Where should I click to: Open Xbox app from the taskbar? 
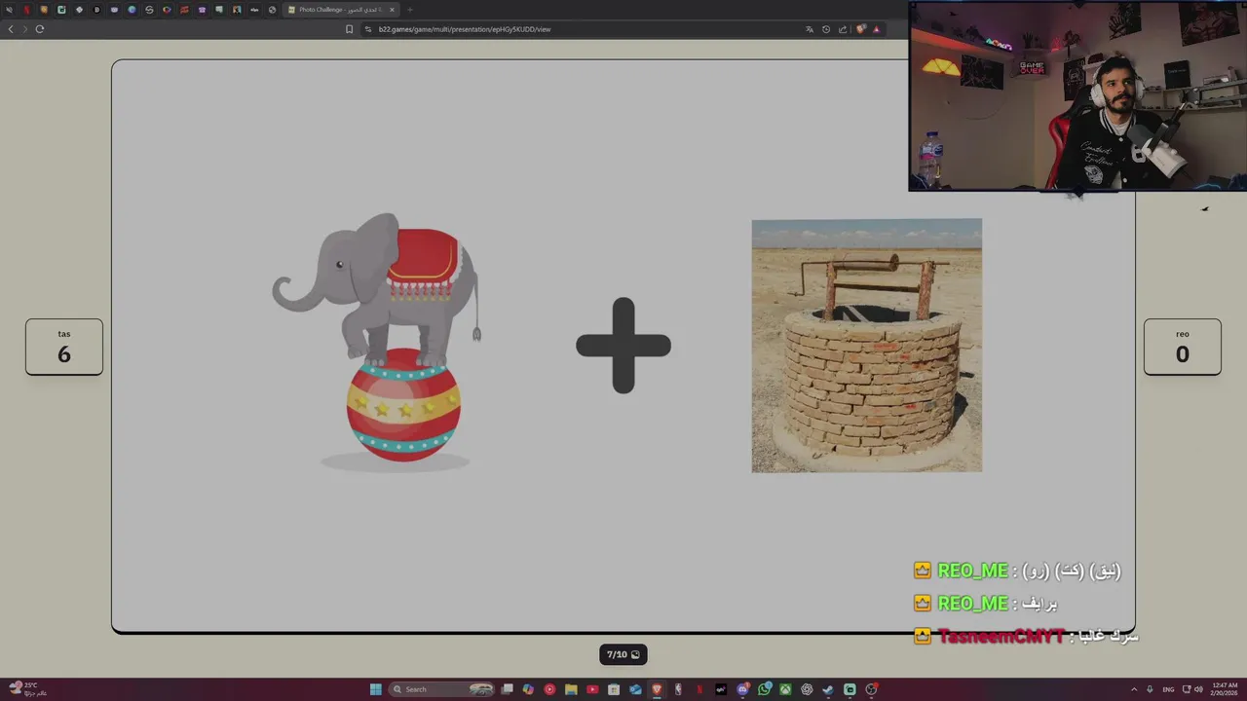785,689
